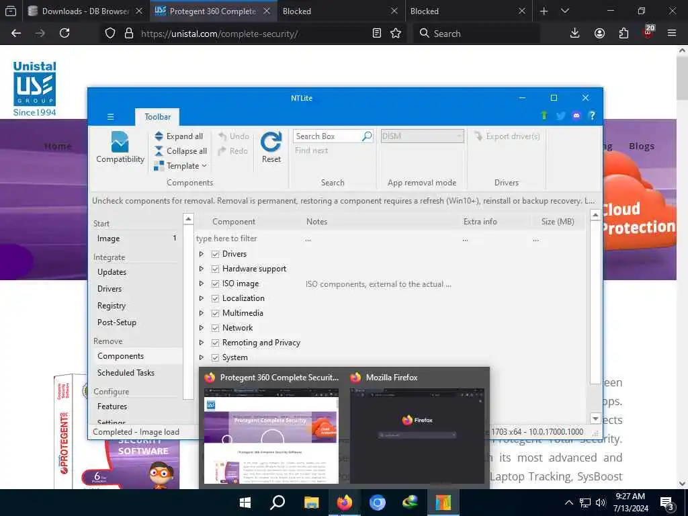This screenshot has height=516, width=688.
Task: Click the Reset arrow icon
Action: coord(271,142)
